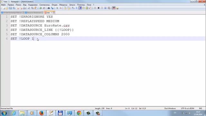206x116 pixels.
Task: Open the Вид menu
Action: [x=25, y=5]
